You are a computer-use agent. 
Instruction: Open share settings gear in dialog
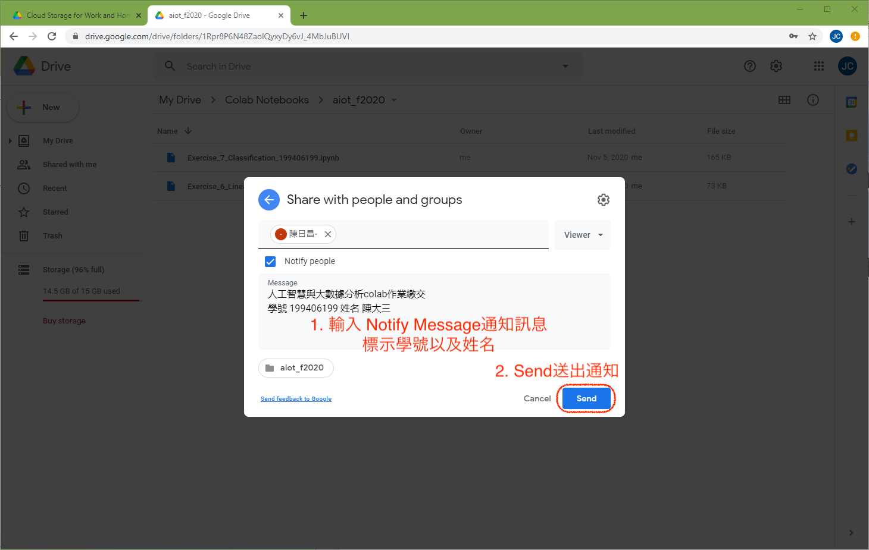[x=603, y=200]
